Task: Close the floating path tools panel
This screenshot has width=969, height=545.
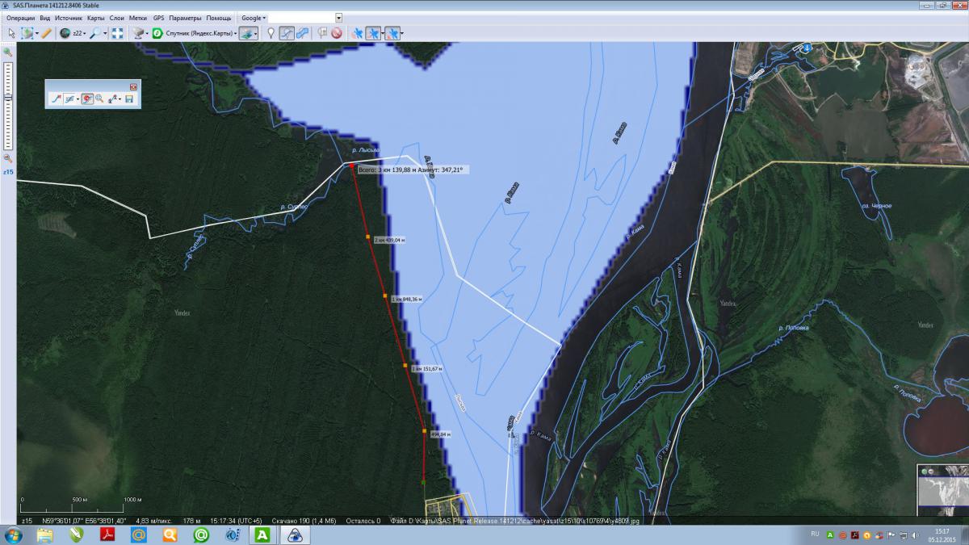Action: pos(134,86)
